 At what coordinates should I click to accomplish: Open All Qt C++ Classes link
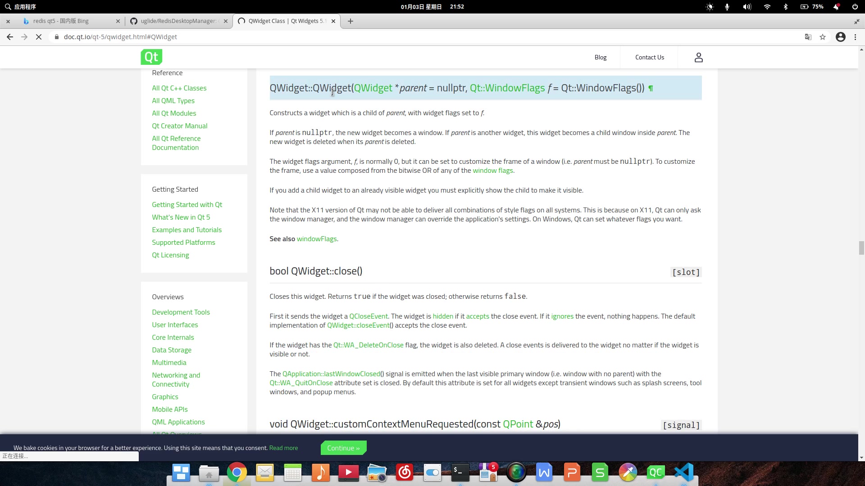tap(179, 88)
